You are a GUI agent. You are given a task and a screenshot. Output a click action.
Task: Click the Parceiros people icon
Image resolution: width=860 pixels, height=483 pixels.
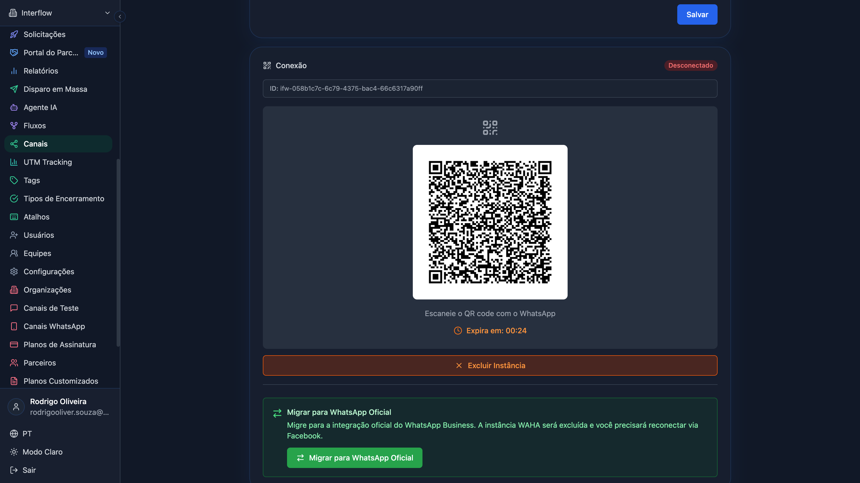[x=14, y=363]
